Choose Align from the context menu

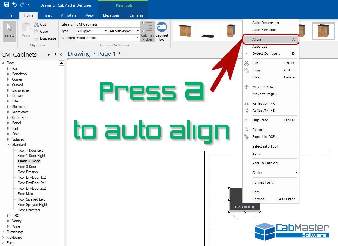click(271, 39)
